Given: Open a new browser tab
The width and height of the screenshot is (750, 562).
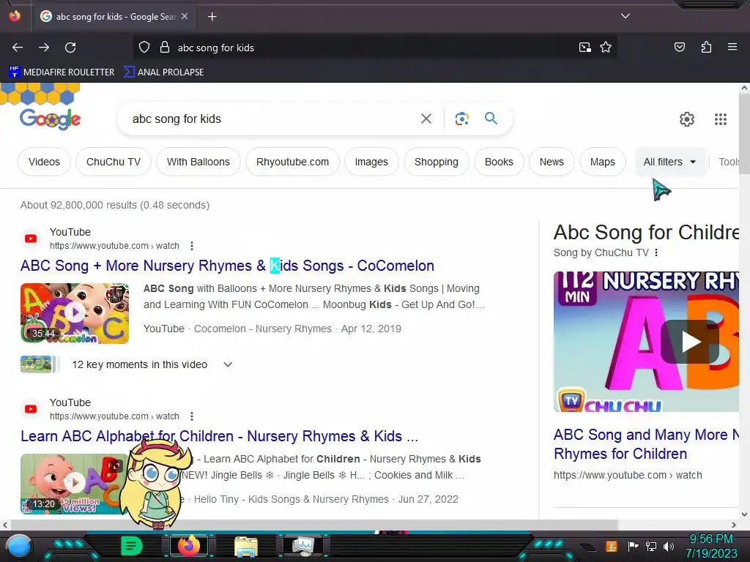Looking at the screenshot, I should tap(212, 17).
